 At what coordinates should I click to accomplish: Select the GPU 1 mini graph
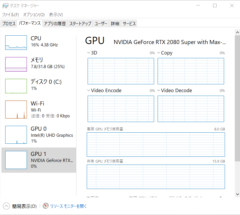pyautogui.click(x=16, y=160)
